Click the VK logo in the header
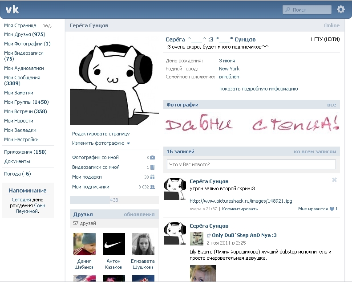 point(12,10)
